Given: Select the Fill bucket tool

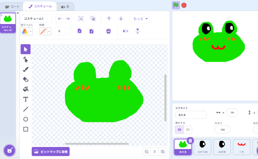Looking at the screenshot, I should [25, 89].
